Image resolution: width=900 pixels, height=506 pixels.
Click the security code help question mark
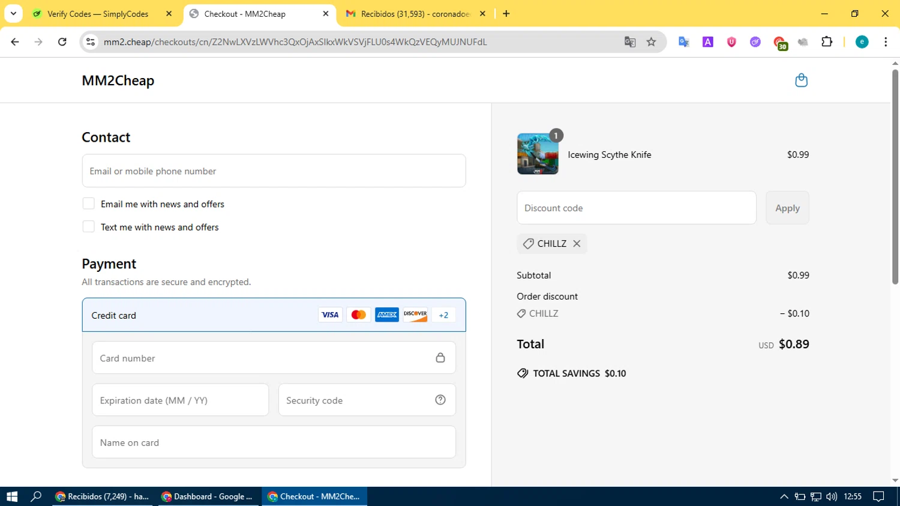coord(440,400)
